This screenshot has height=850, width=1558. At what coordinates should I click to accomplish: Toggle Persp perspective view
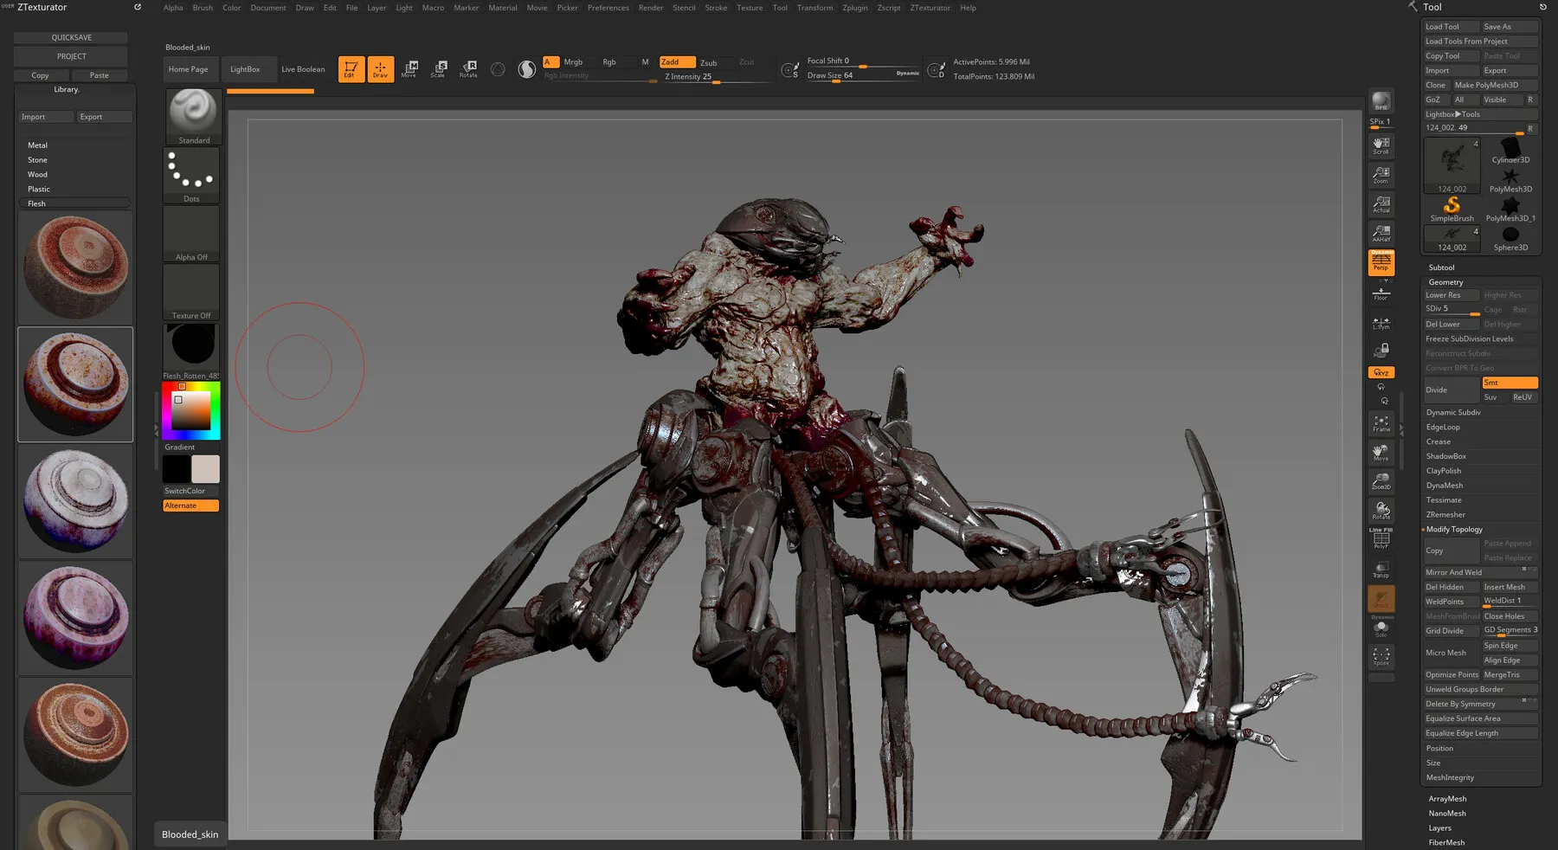[1381, 261]
